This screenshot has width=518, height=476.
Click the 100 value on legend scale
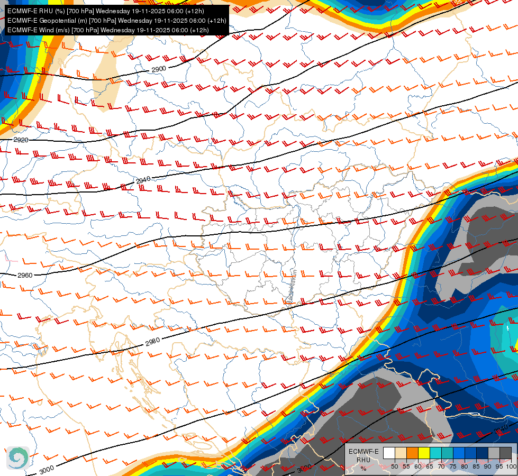pos(511,466)
